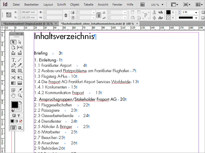Click the rotate 90° counterclockwise icon
205x153 pixels.
pos(139,12)
